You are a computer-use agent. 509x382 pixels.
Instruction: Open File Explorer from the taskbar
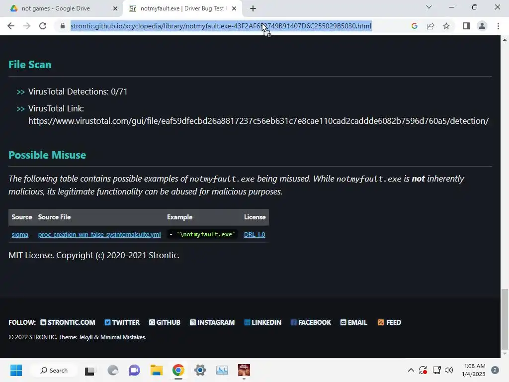pos(156,370)
